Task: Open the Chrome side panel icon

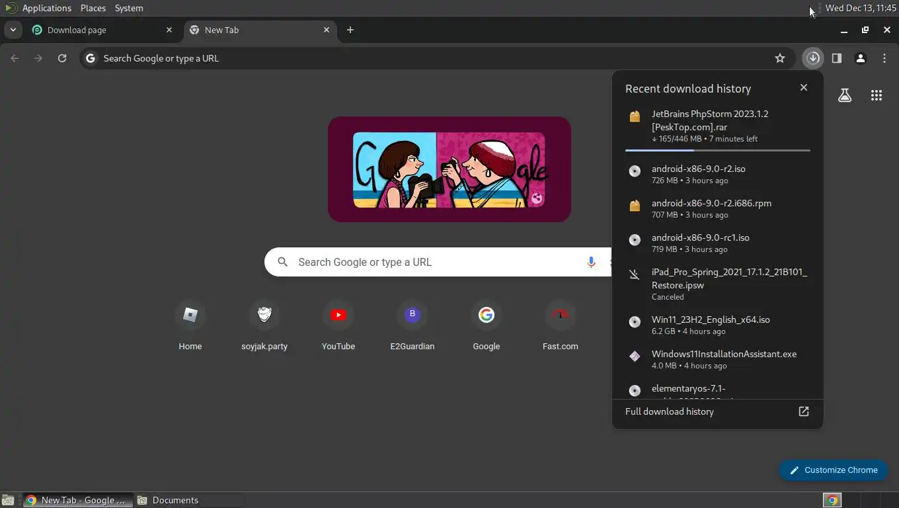Action: (837, 58)
